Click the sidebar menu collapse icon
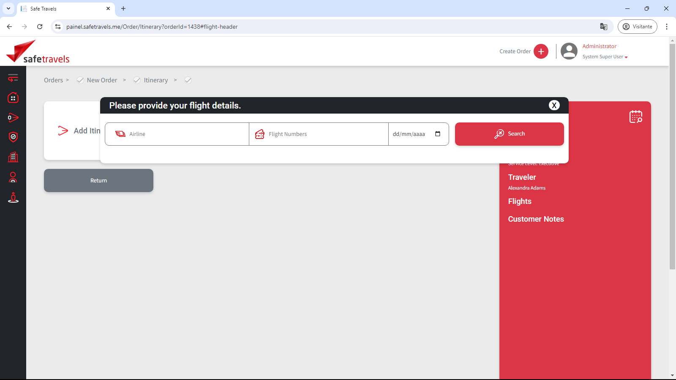This screenshot has height=380, width=676. 13,78
